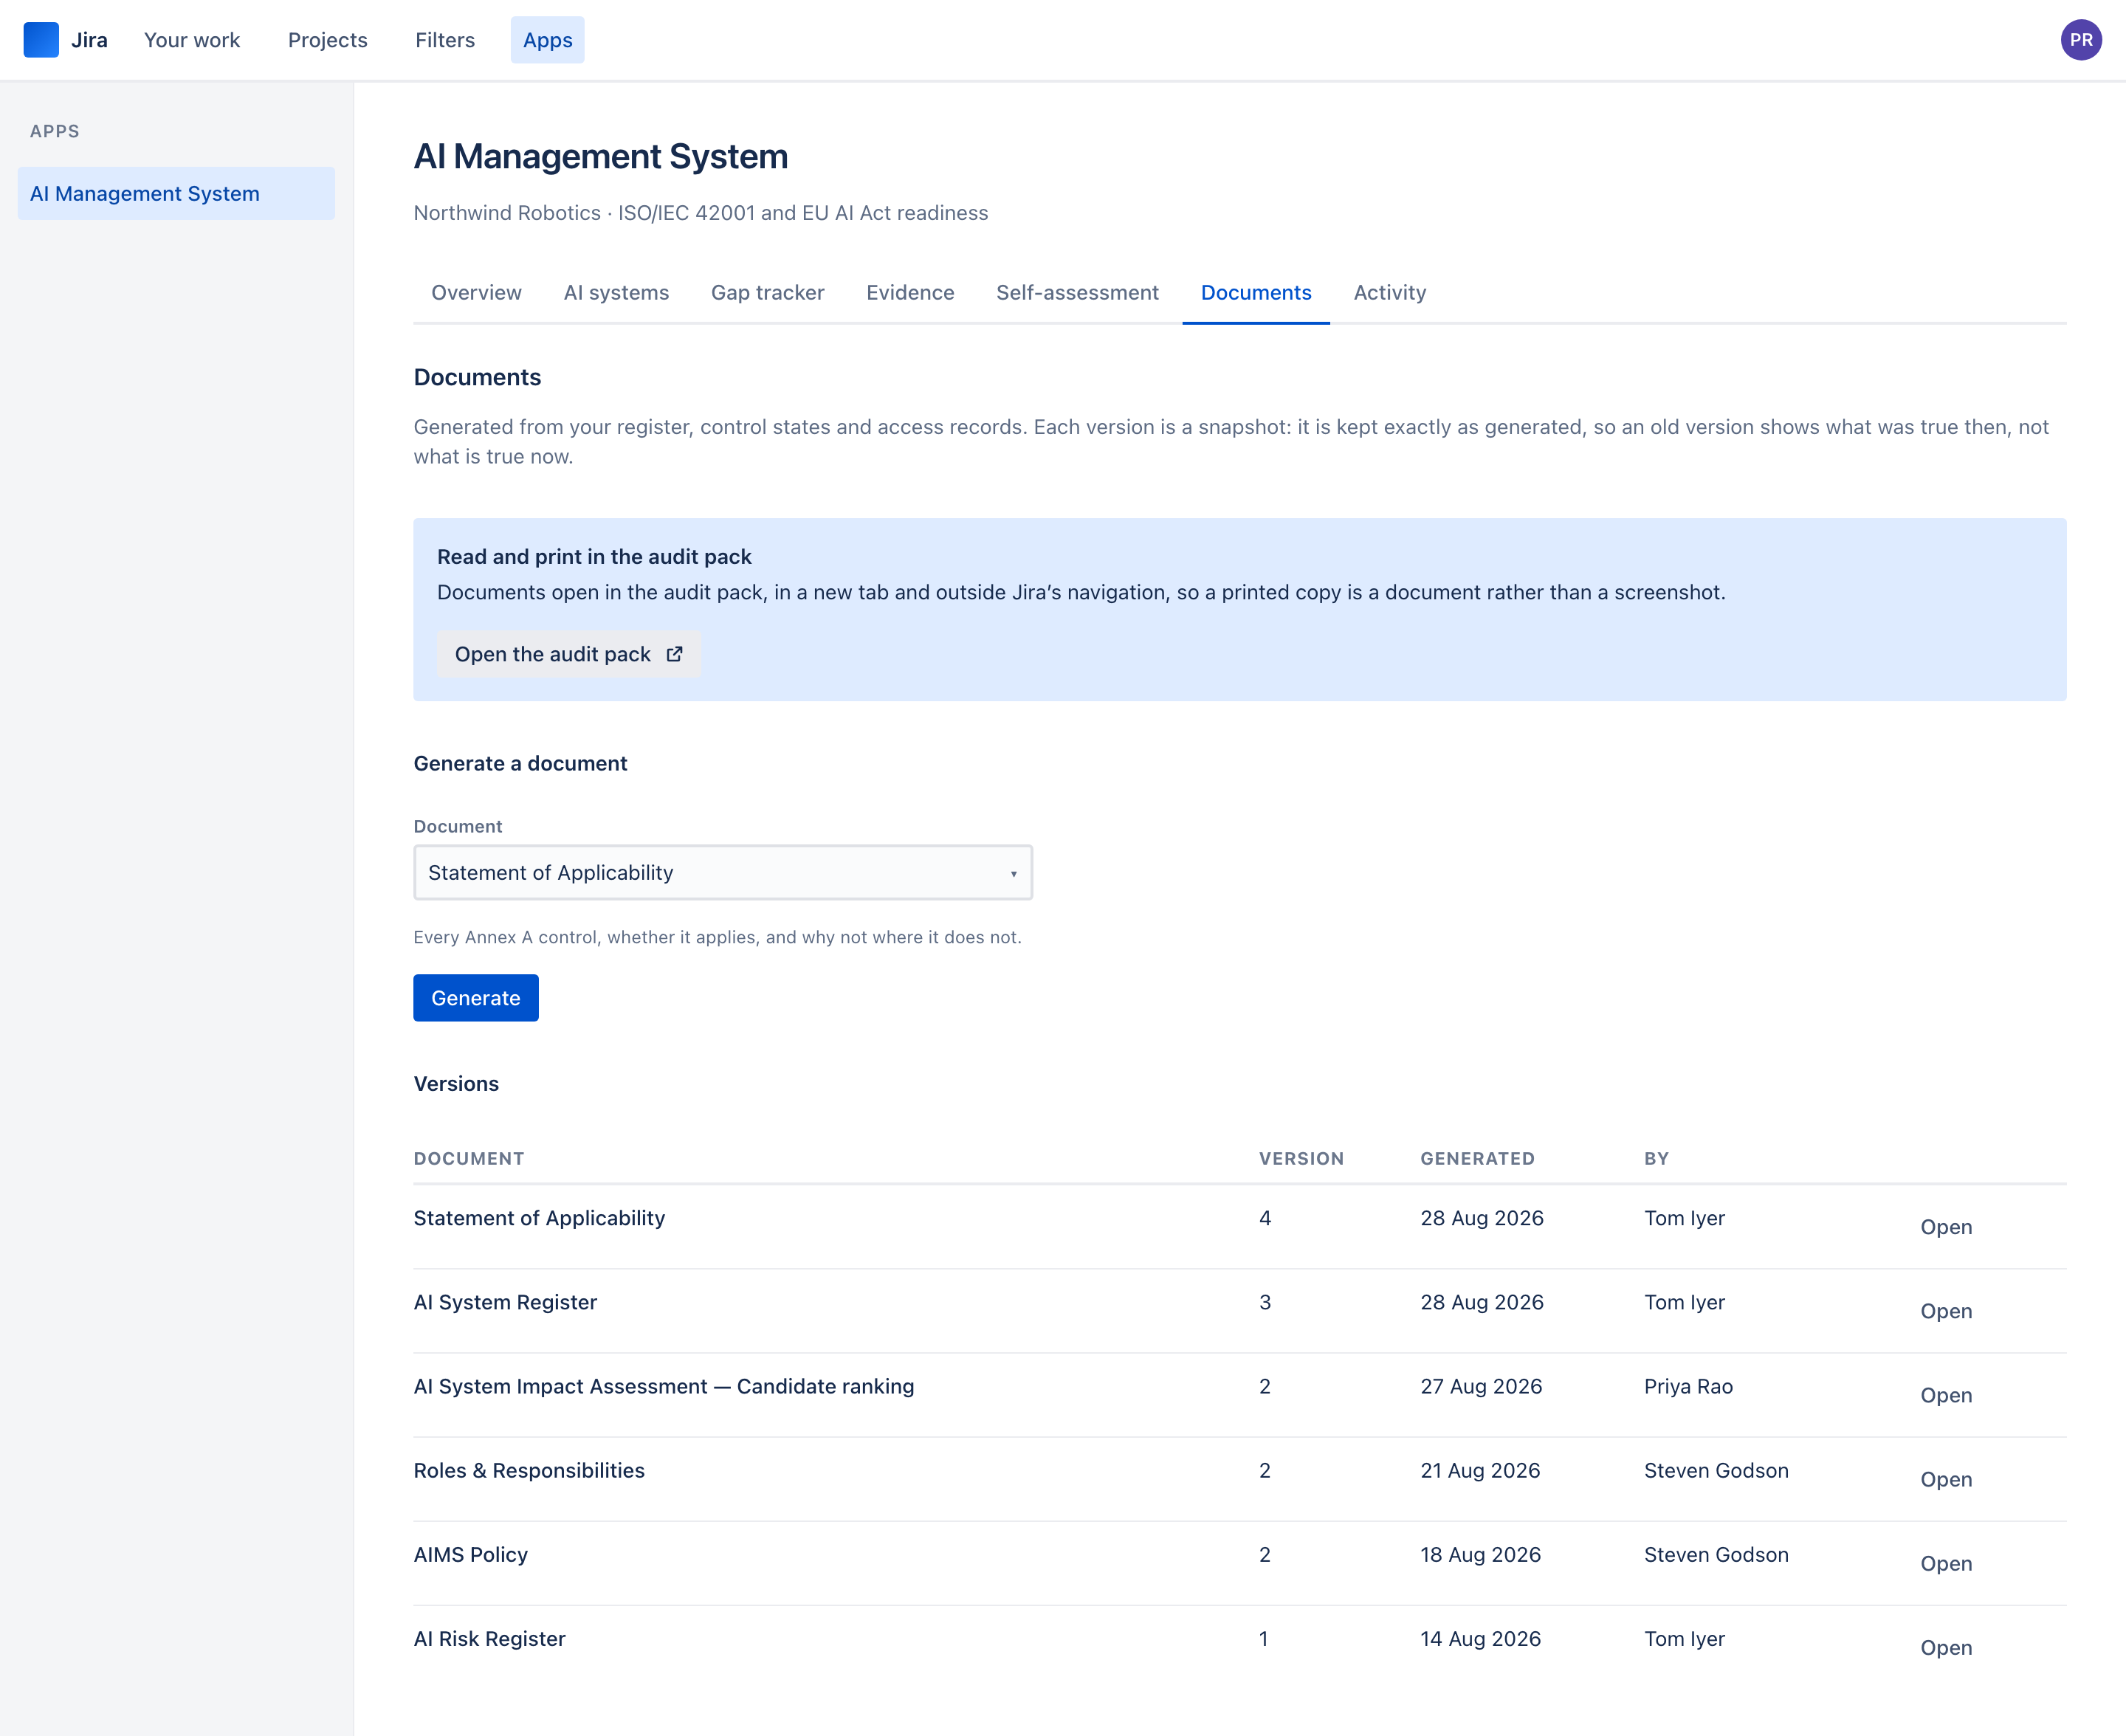This screenshot has height=1736, width=2126.
Task: Click the Jira logo icon
Action: point(41,40)
